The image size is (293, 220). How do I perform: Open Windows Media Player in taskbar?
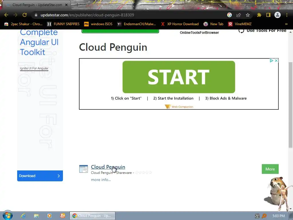coord(50,216)
